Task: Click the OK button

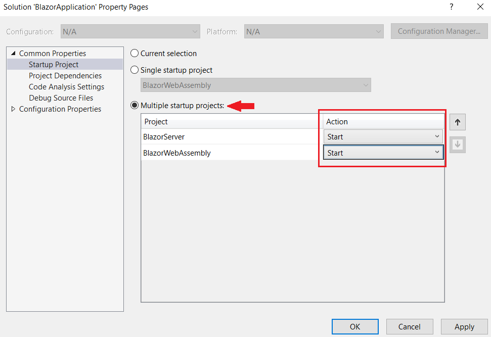Action: tap(355, 326)
